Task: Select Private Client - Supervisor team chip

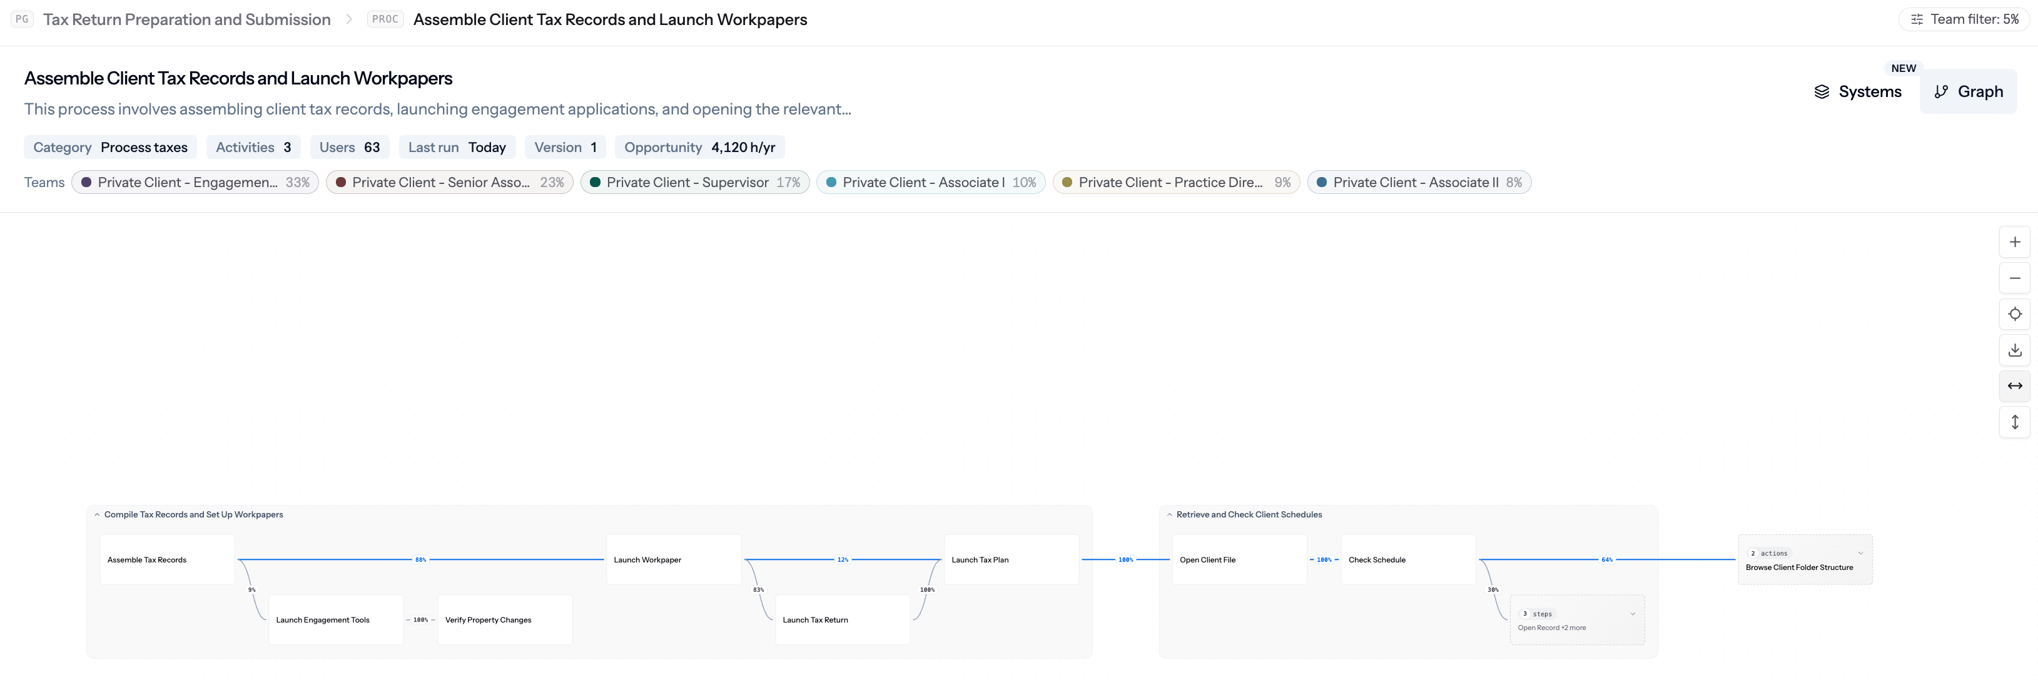Action: coord(694,182)
